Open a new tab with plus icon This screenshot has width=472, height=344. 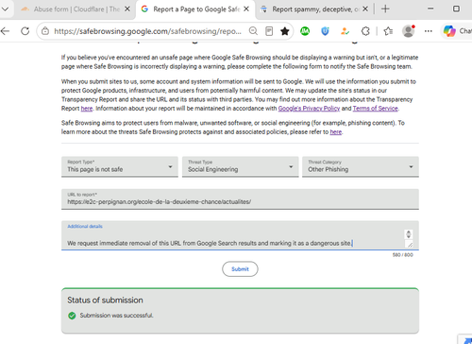(385, 9)
